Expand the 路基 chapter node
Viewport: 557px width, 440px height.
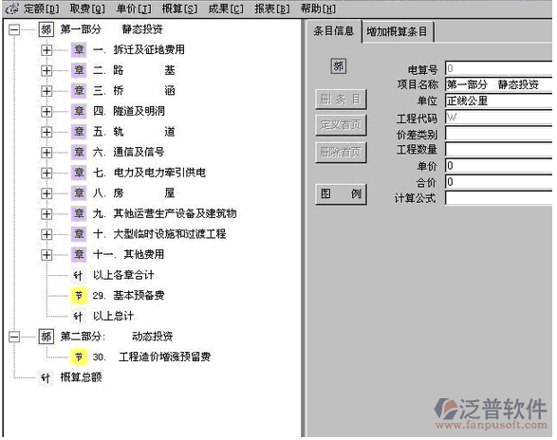point(46,70)
